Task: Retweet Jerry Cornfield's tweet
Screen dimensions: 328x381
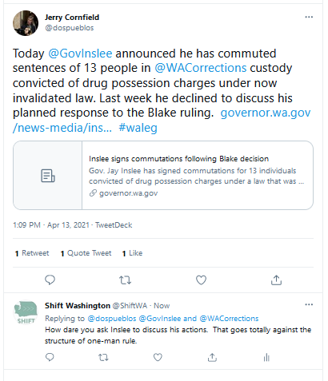Action: (x=125, y=280)
